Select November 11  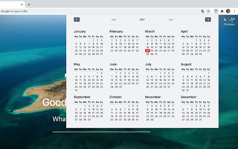click(x=160, y=109)
